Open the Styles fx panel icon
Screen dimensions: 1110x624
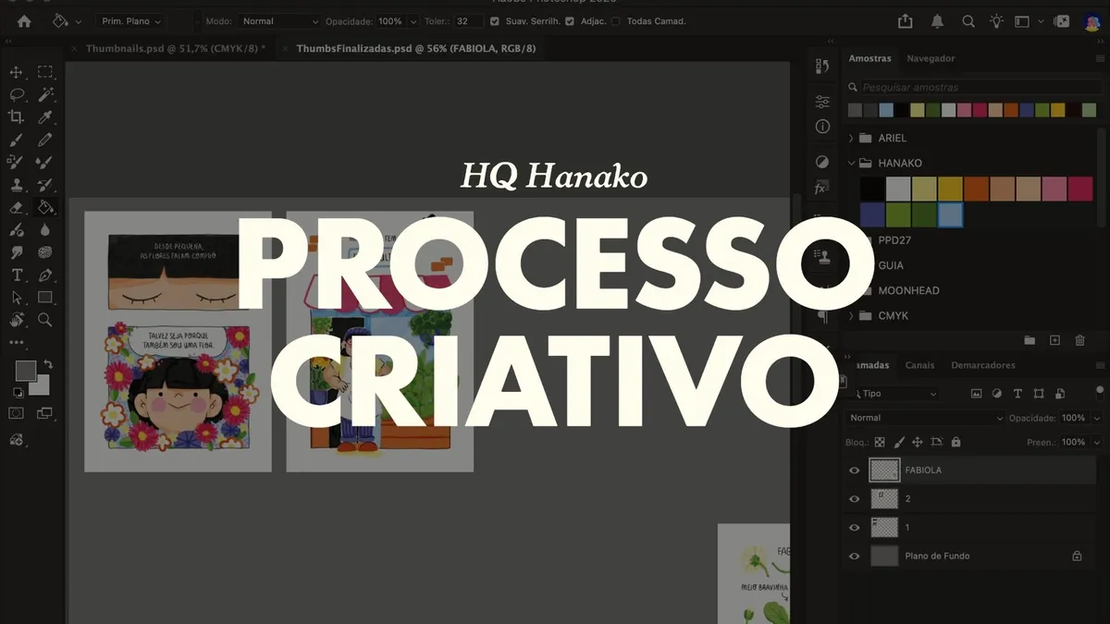[x=820, y=188]
